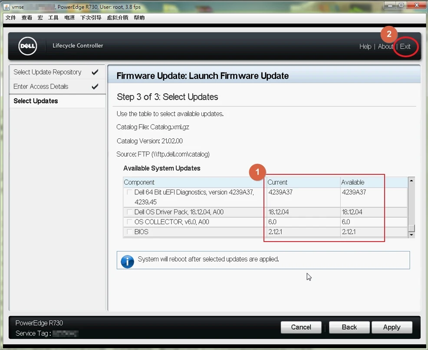The width and height of the screenshot is (428, 350).
Task: Click the Apply button
Action: click(392, 327)
